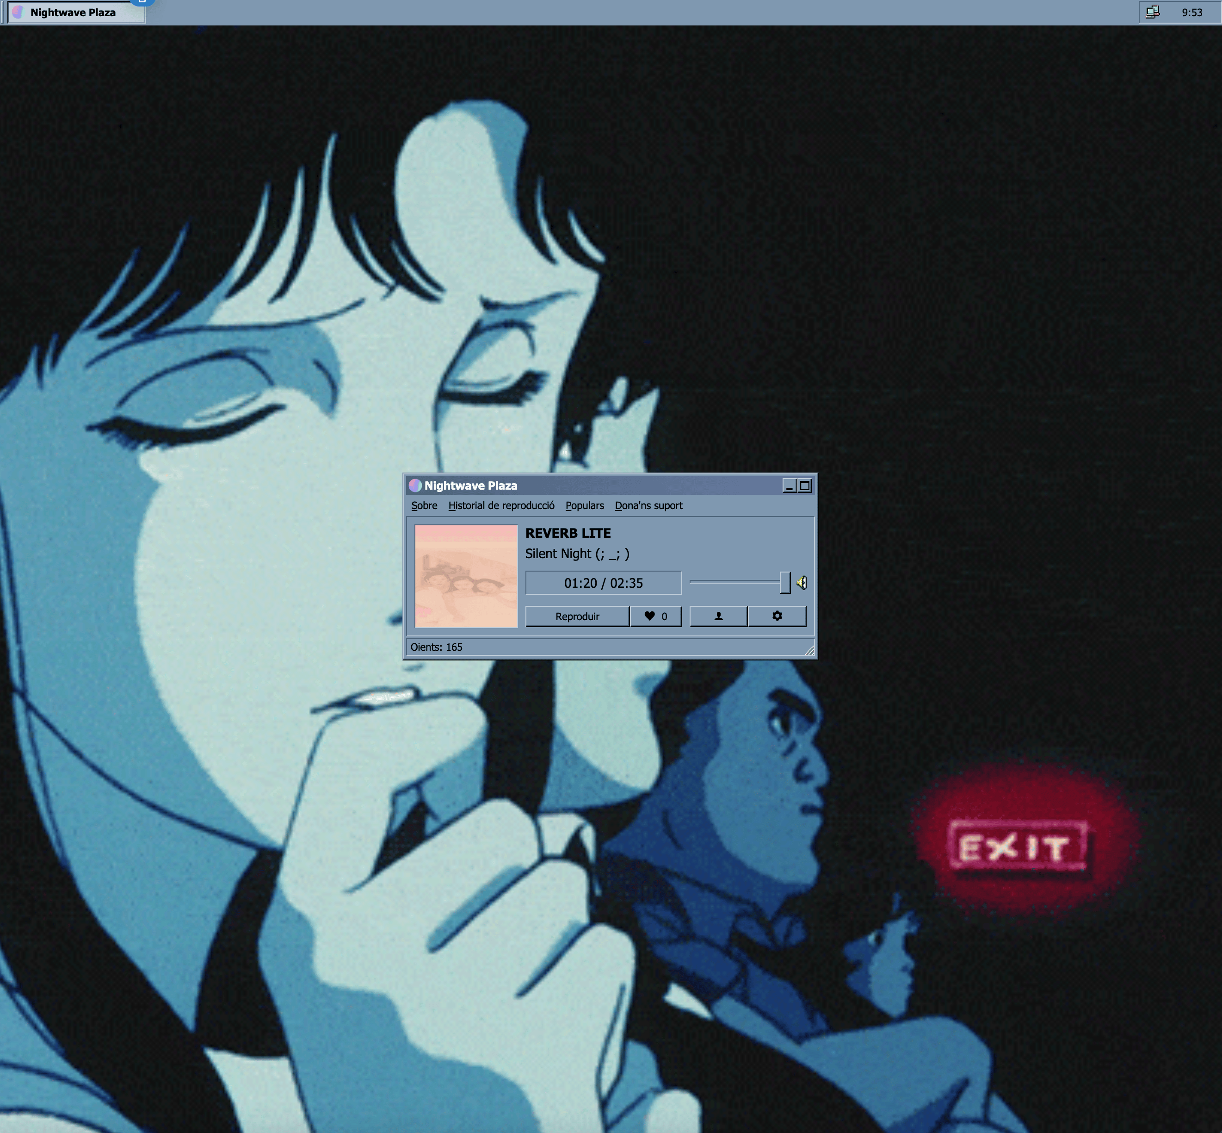Click the 01:20 / 02:35 time display
The image size is (1222, 1133).
click(x=604, y=582)
